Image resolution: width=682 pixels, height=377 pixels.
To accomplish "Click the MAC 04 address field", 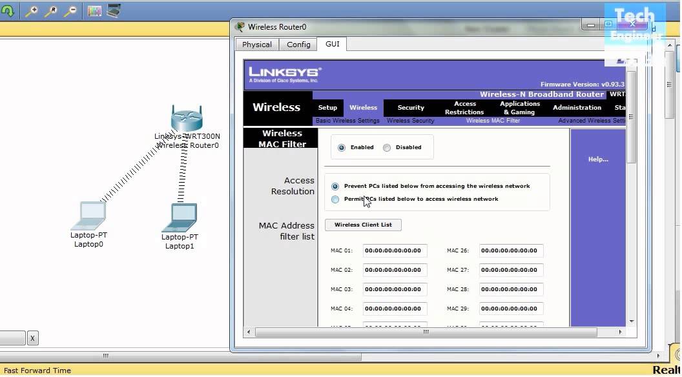I will 395,309.
